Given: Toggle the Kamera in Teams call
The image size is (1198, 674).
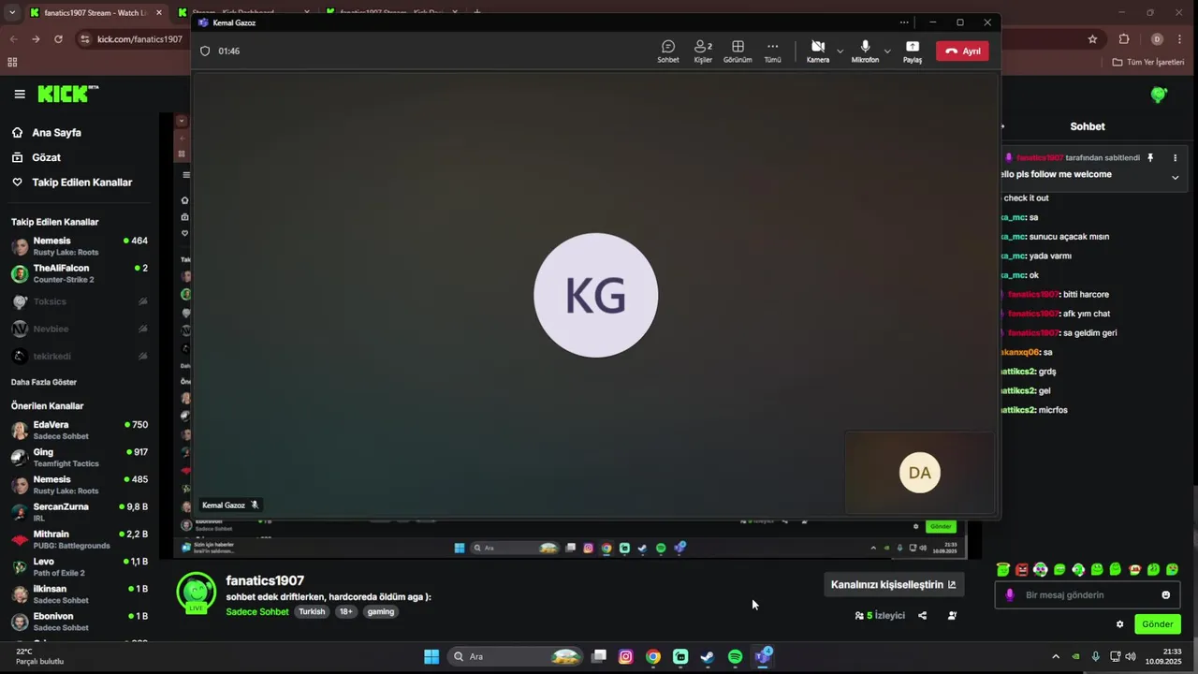Looking at the screenshot, I should click(818, 51).
